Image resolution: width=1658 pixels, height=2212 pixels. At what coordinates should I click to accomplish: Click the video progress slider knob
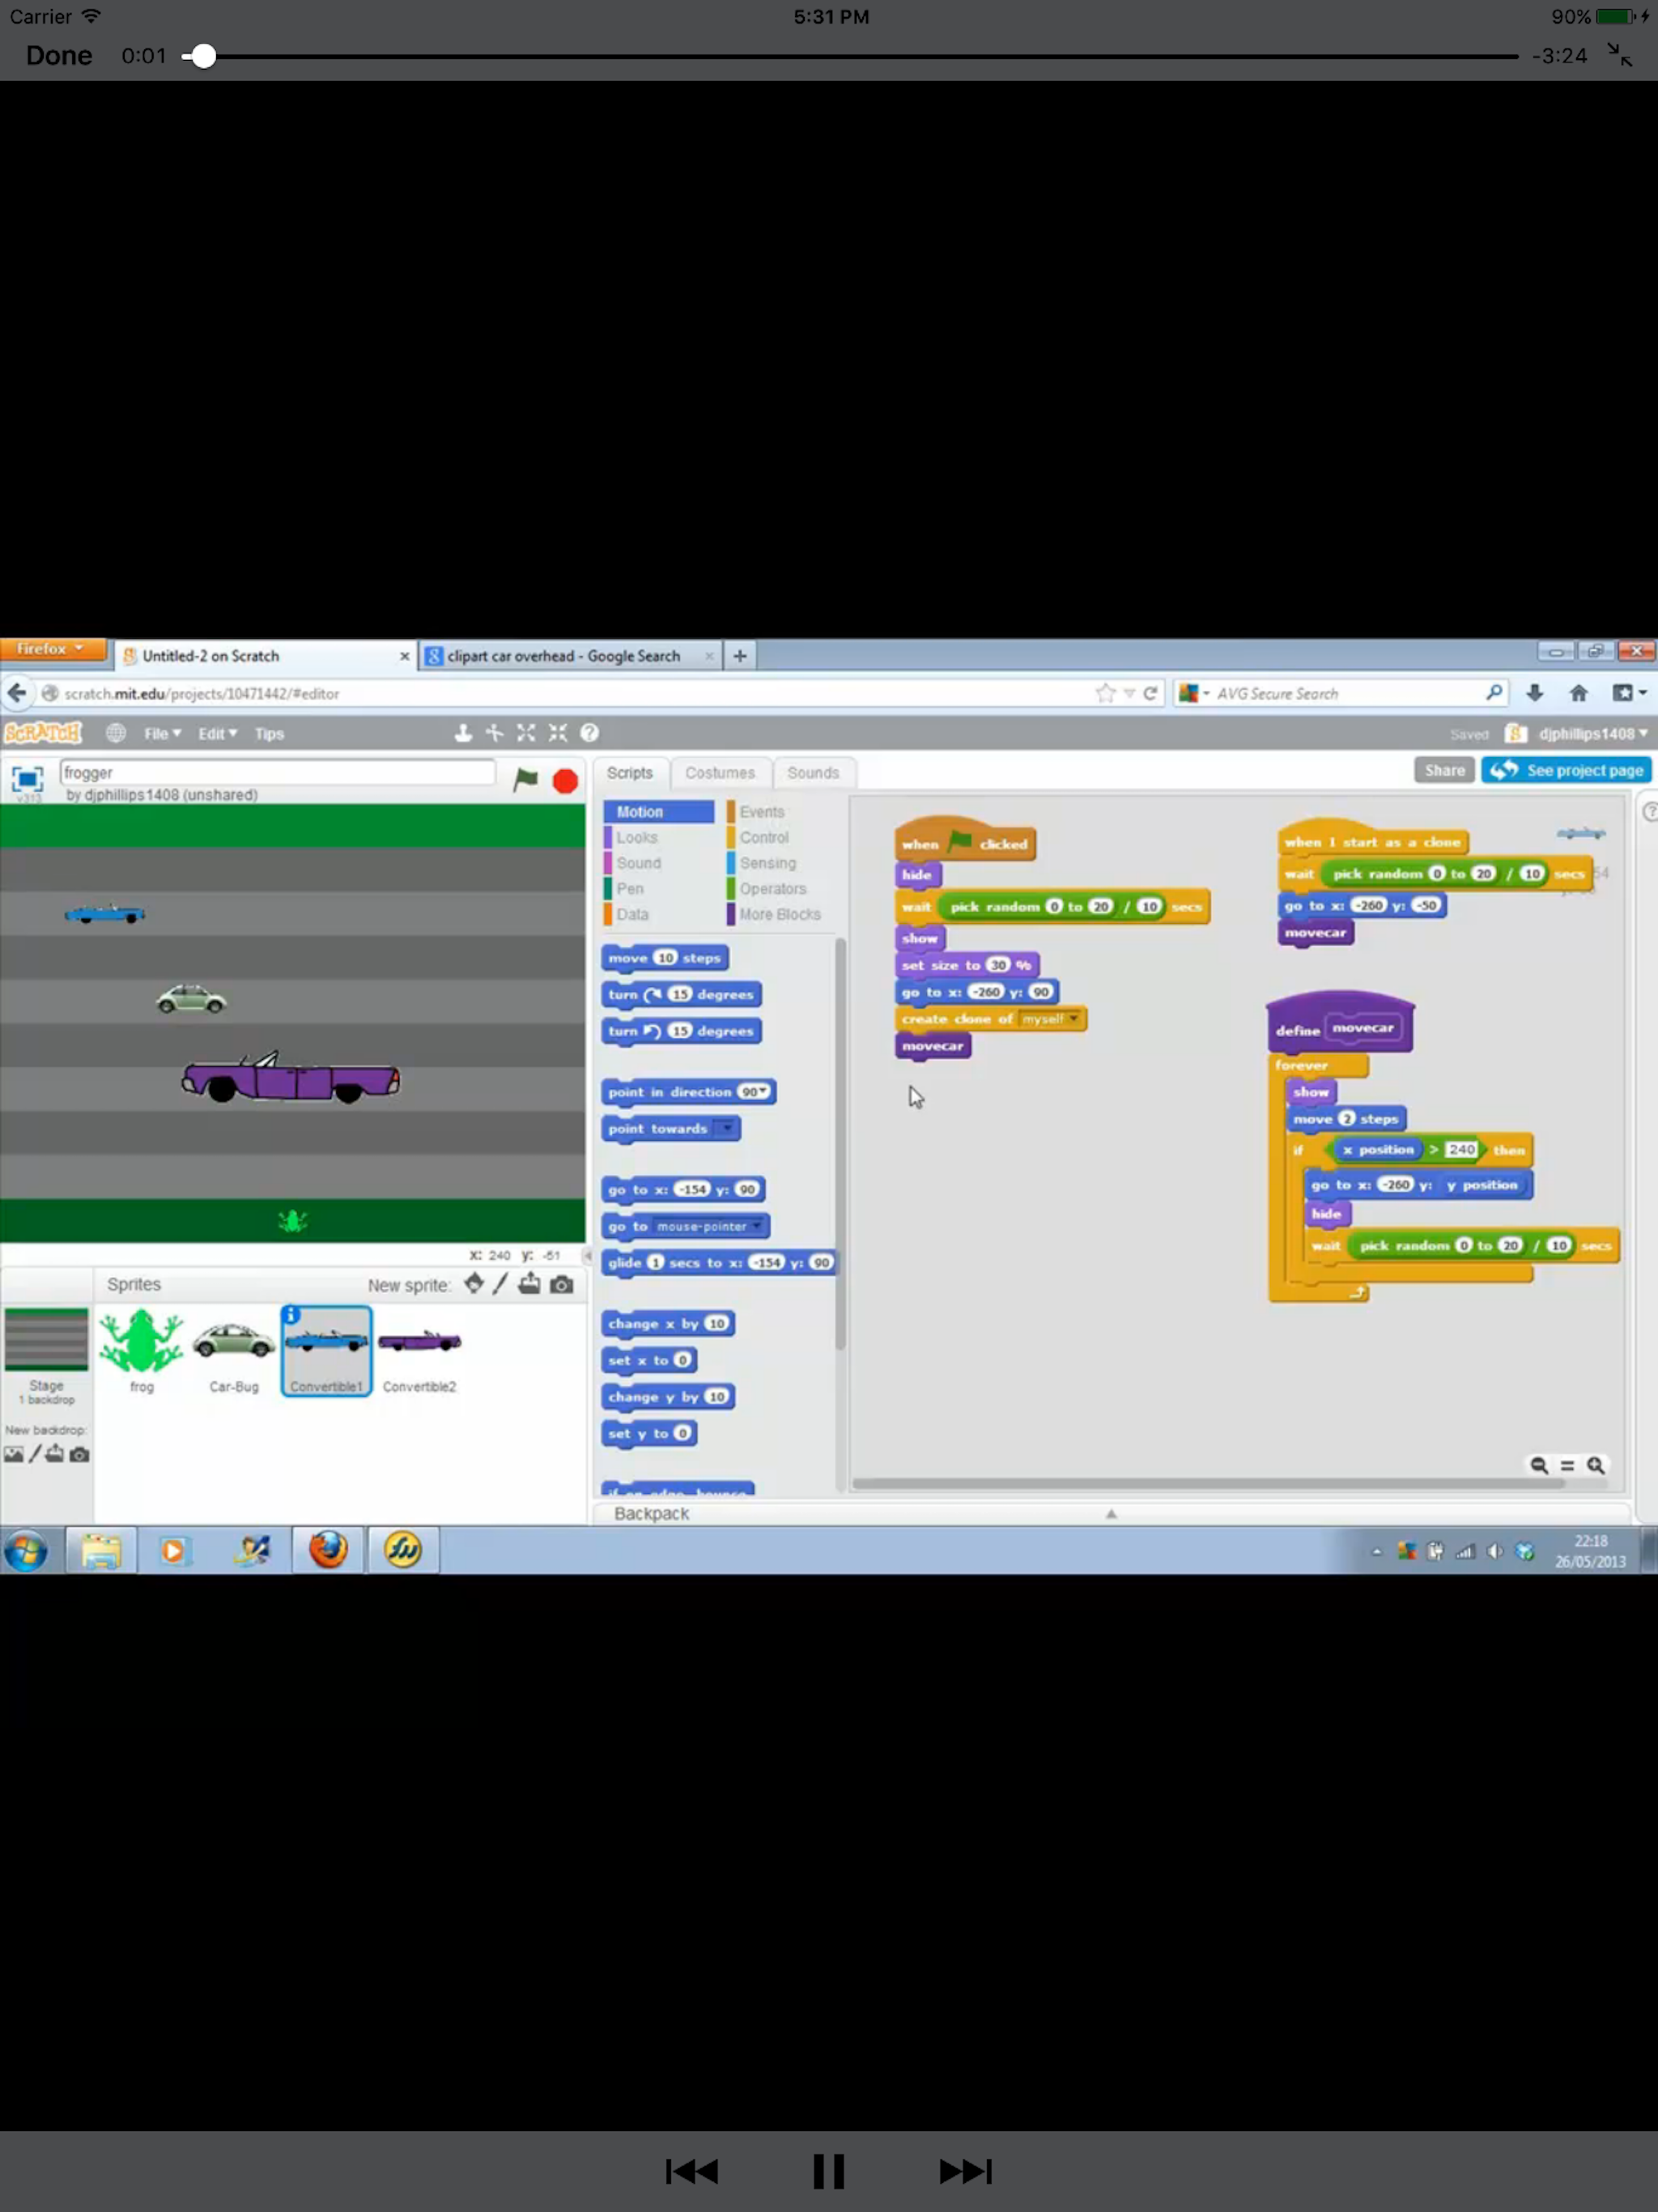coord(203,56)
